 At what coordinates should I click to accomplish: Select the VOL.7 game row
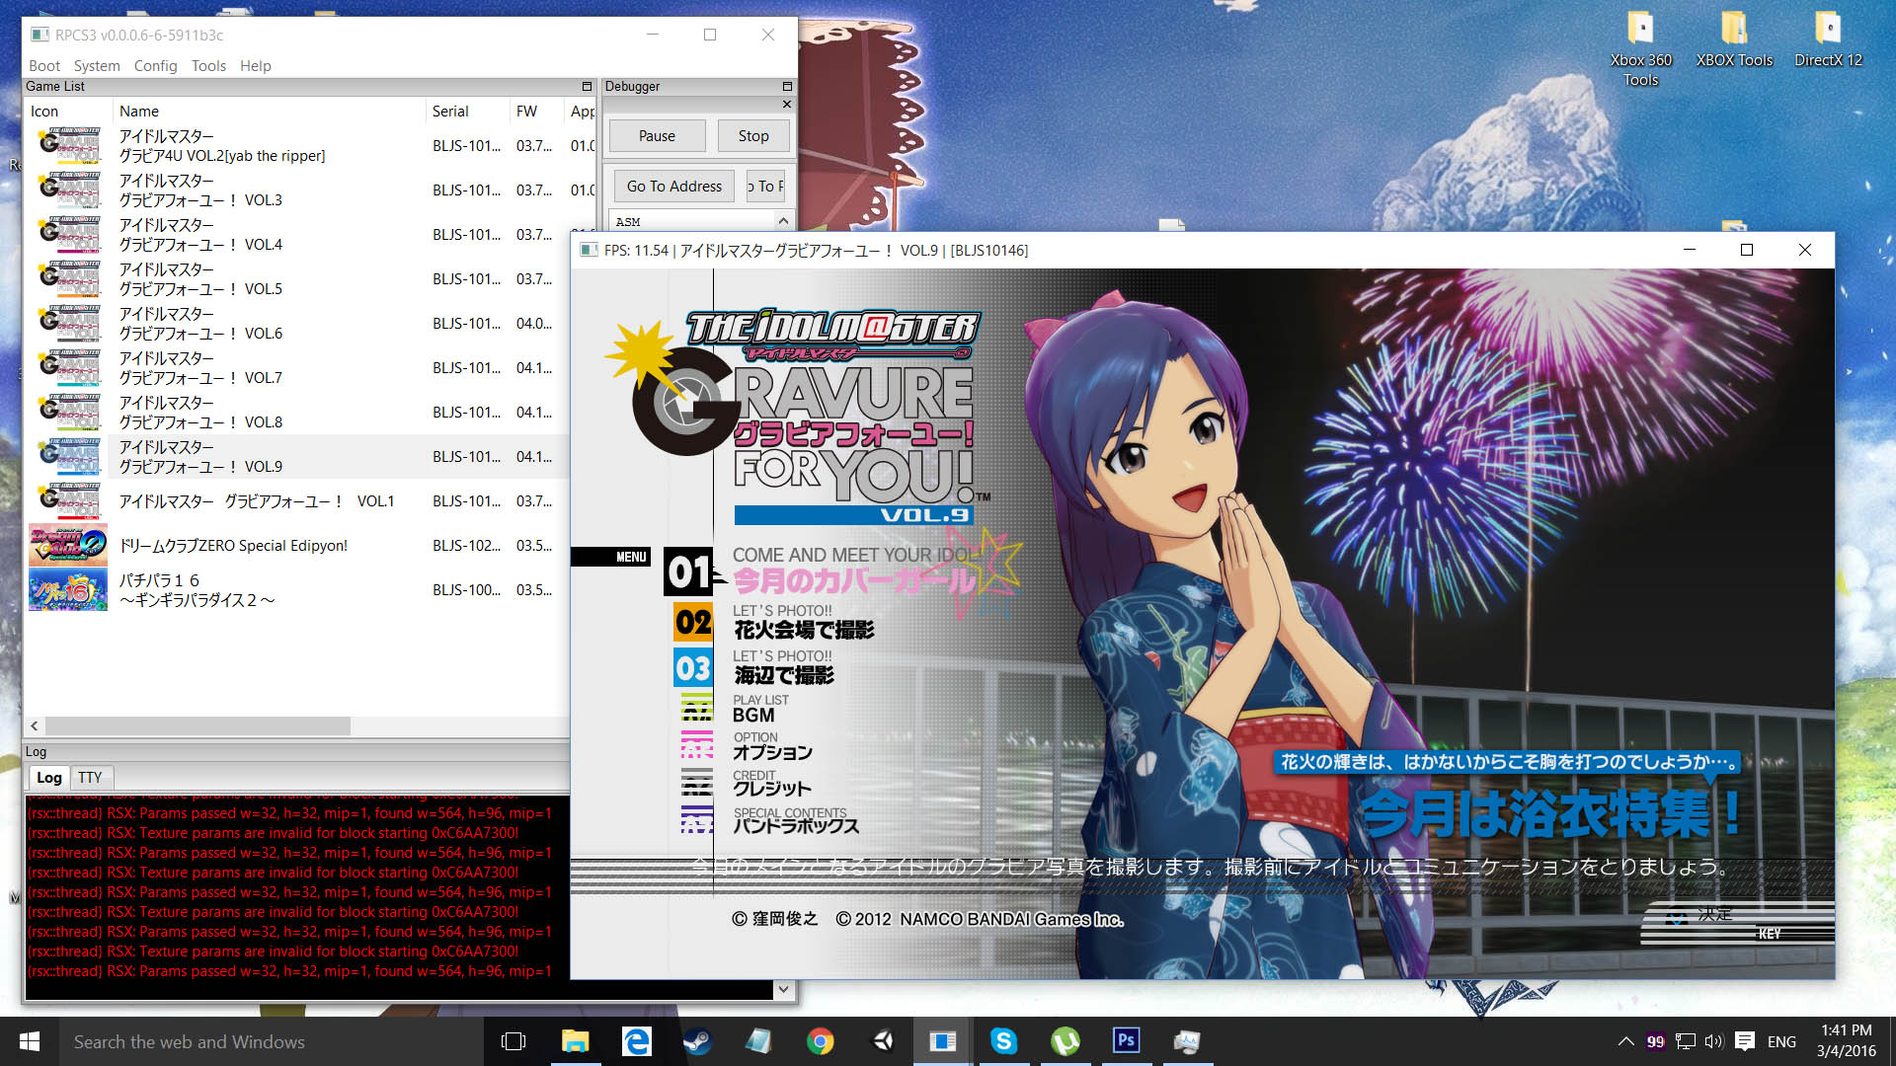click(296, 368)
